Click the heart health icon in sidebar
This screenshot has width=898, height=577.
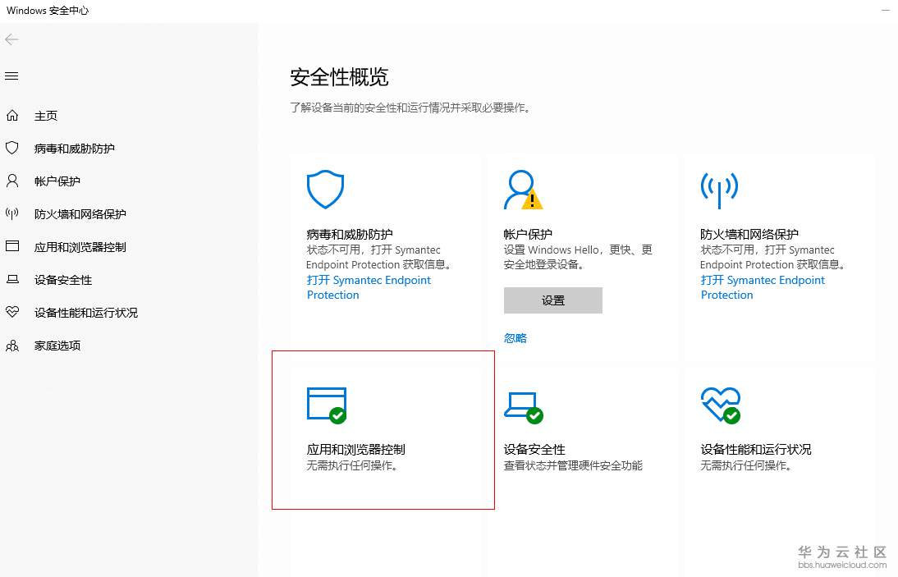12,312
